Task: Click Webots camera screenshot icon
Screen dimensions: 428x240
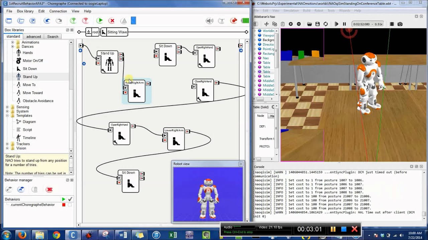Action: [x=400, y=24]
